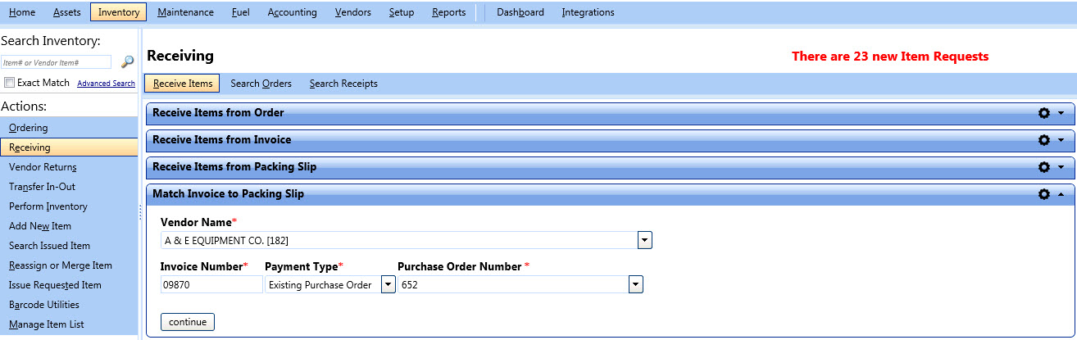This screenshot has height=340, width=1077.
Task: Open the Payment Type dropdown arrow
Action: tap(388, 284)
